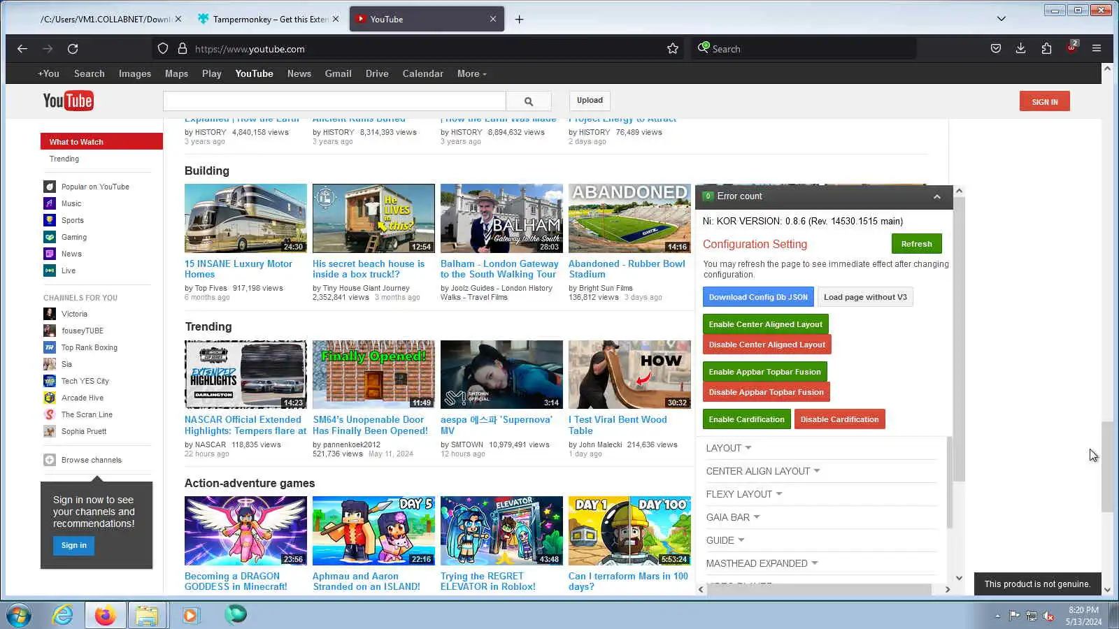Expand the GAIA BAR section
Image resolution: width=1119 pixels, height=629 pixels.
tap(733, 517)
